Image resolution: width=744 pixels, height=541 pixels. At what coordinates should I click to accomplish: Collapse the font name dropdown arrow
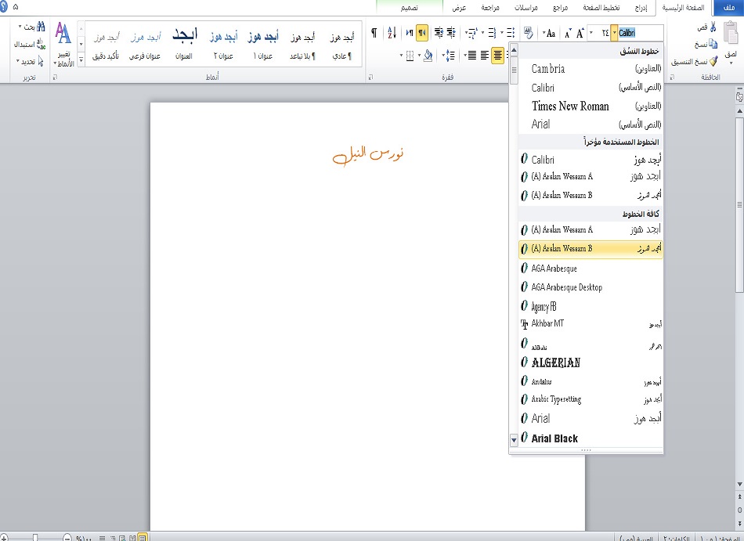click(614, 33)
